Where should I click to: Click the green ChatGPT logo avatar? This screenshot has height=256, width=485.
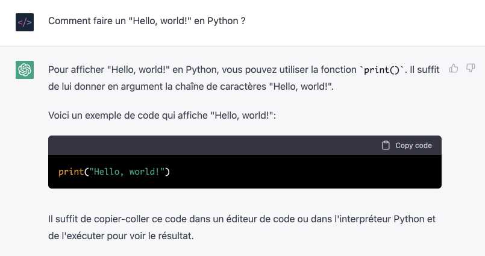[x=25, y=70]
